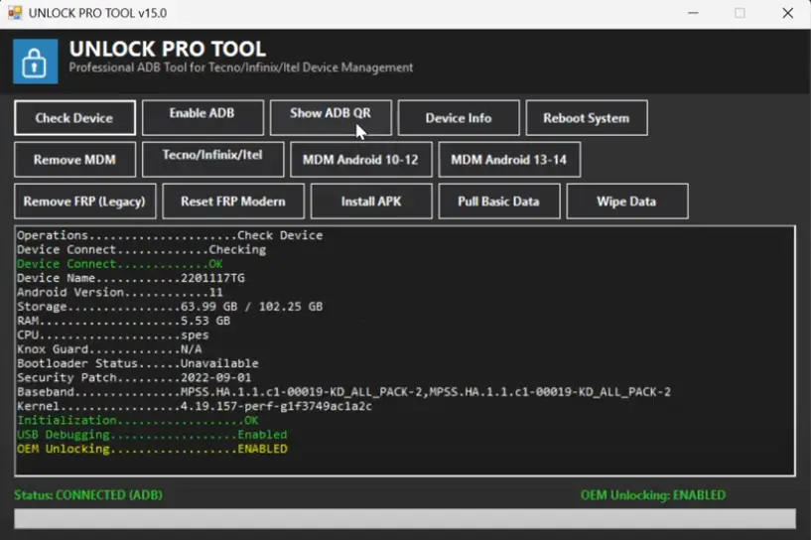This screenshot has width=811, height=540.
Task: Click the 'Device Name...2201117TG' log line
Action: click(x=131, y=278)
